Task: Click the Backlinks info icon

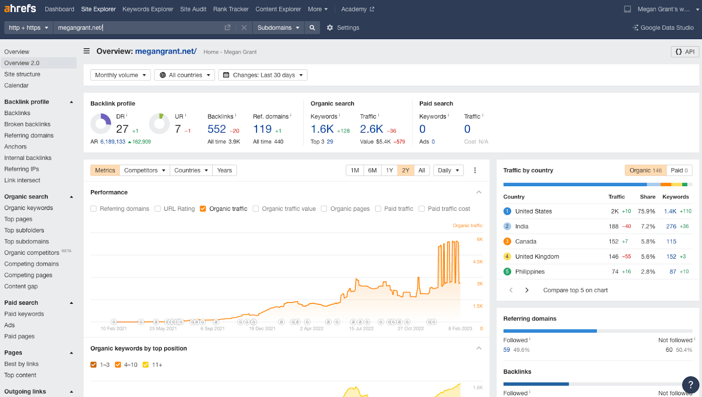Action: click(236, 115)
